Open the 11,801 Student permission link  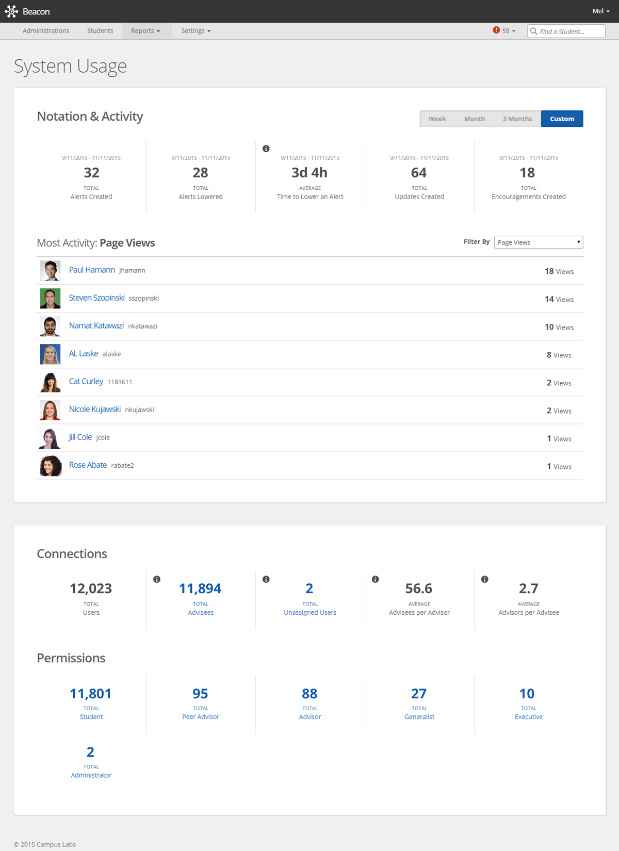coord(91,702)
